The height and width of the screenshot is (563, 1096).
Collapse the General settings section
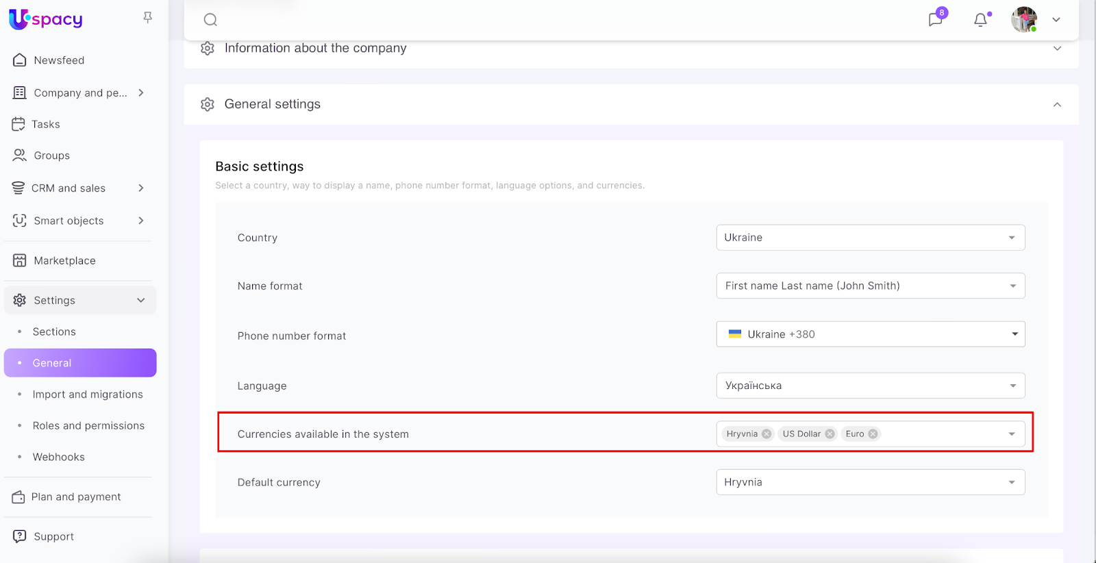1057,105
